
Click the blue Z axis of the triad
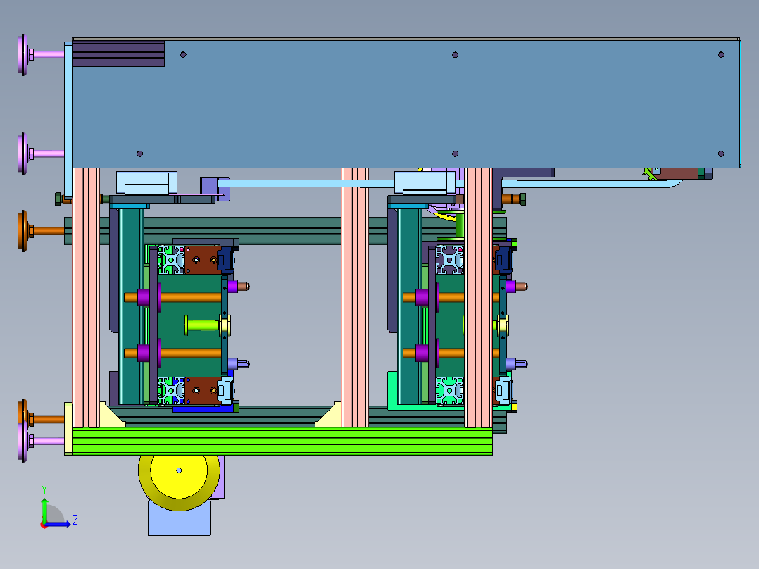click(58, 524)
